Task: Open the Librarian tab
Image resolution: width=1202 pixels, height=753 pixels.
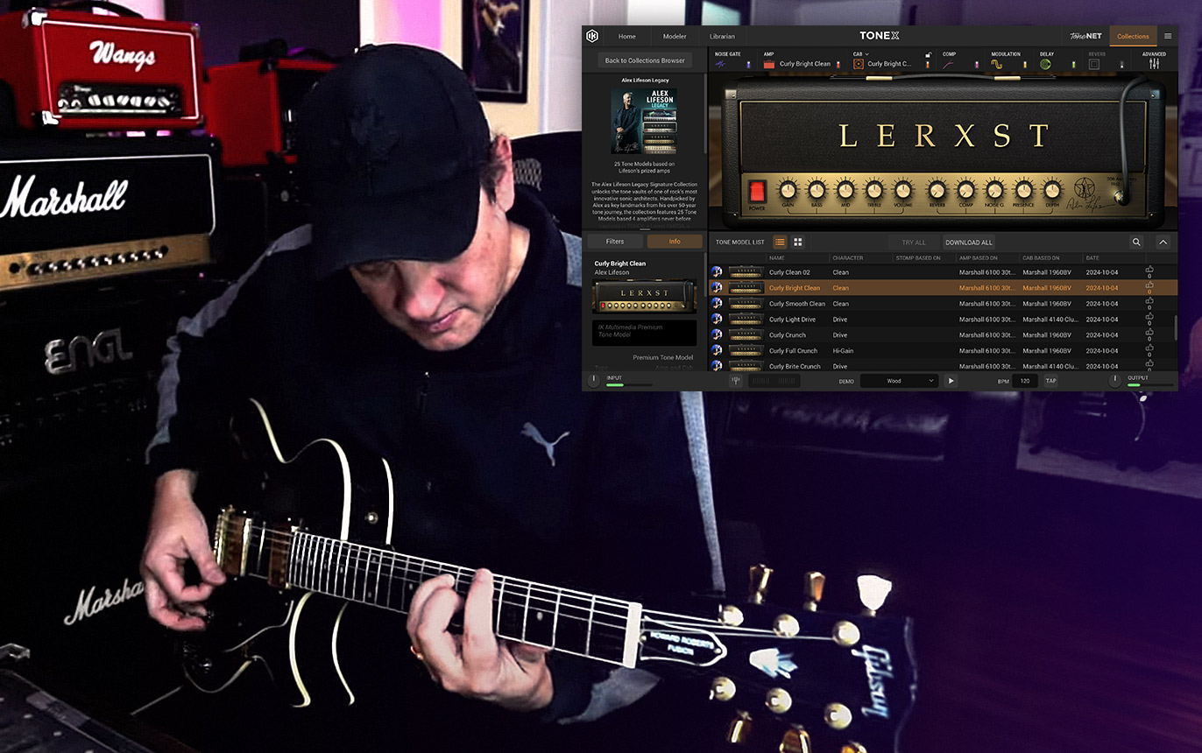Action: tap(722, 36)
